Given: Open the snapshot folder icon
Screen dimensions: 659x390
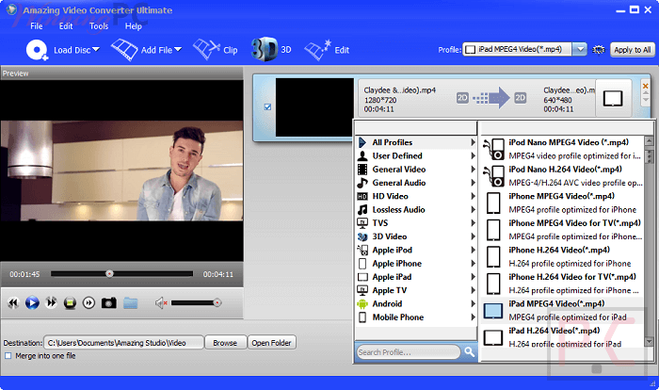Looking at the screenshot, I should coord(130,302).
